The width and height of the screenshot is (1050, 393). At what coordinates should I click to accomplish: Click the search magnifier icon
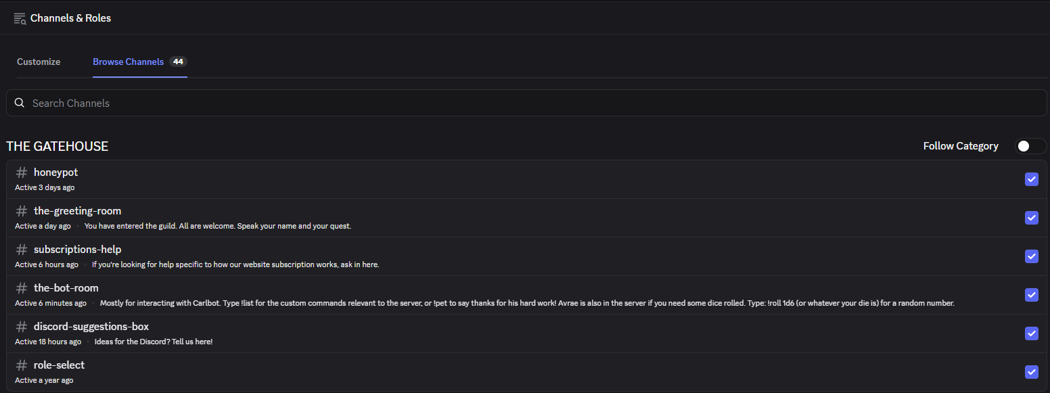20,103
